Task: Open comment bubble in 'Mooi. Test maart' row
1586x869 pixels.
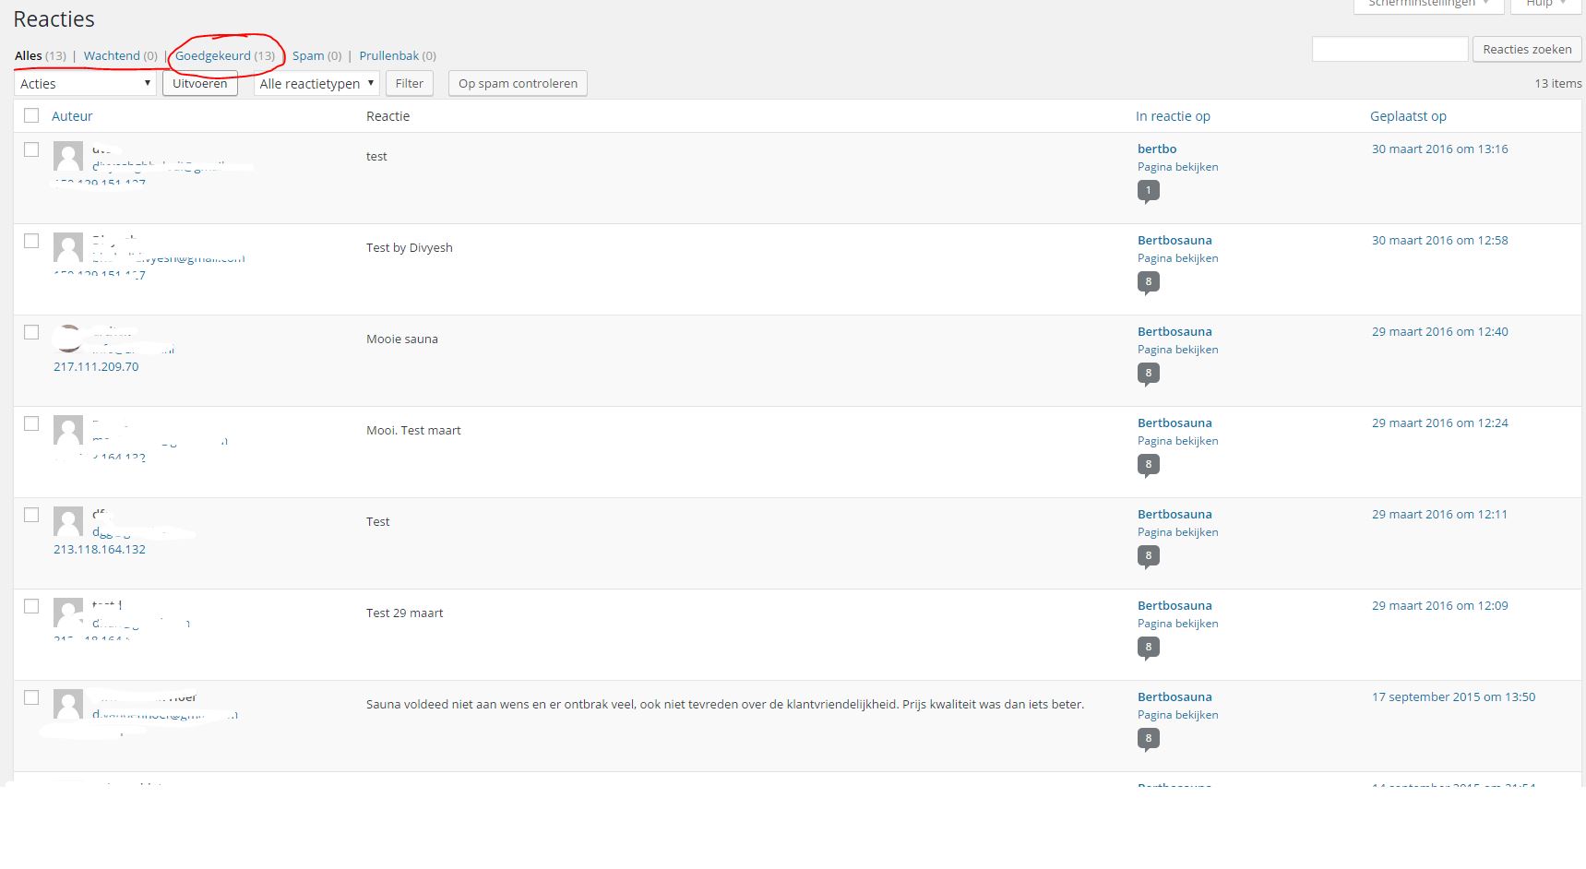Action: (x=1148, y=465)
